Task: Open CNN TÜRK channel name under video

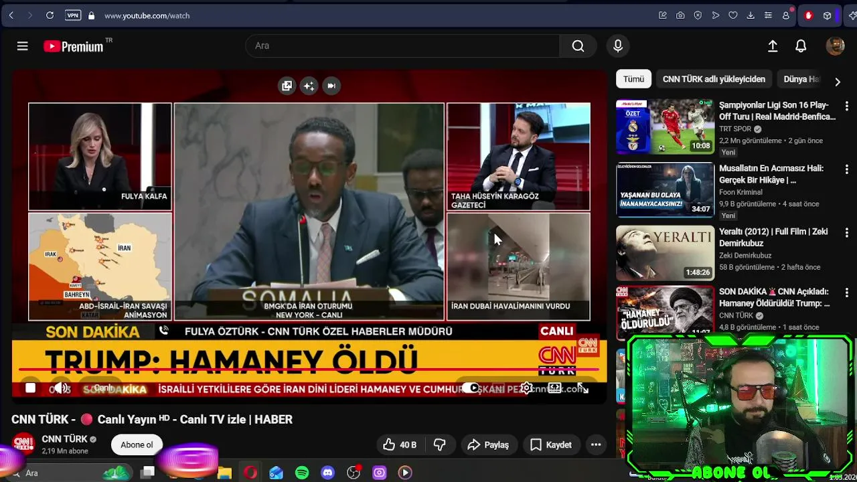Action: pos(64,439)
